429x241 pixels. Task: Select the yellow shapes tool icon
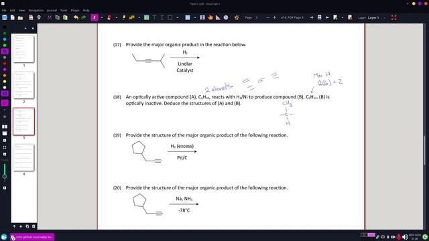pyautogui.click(x=132, y=17)
